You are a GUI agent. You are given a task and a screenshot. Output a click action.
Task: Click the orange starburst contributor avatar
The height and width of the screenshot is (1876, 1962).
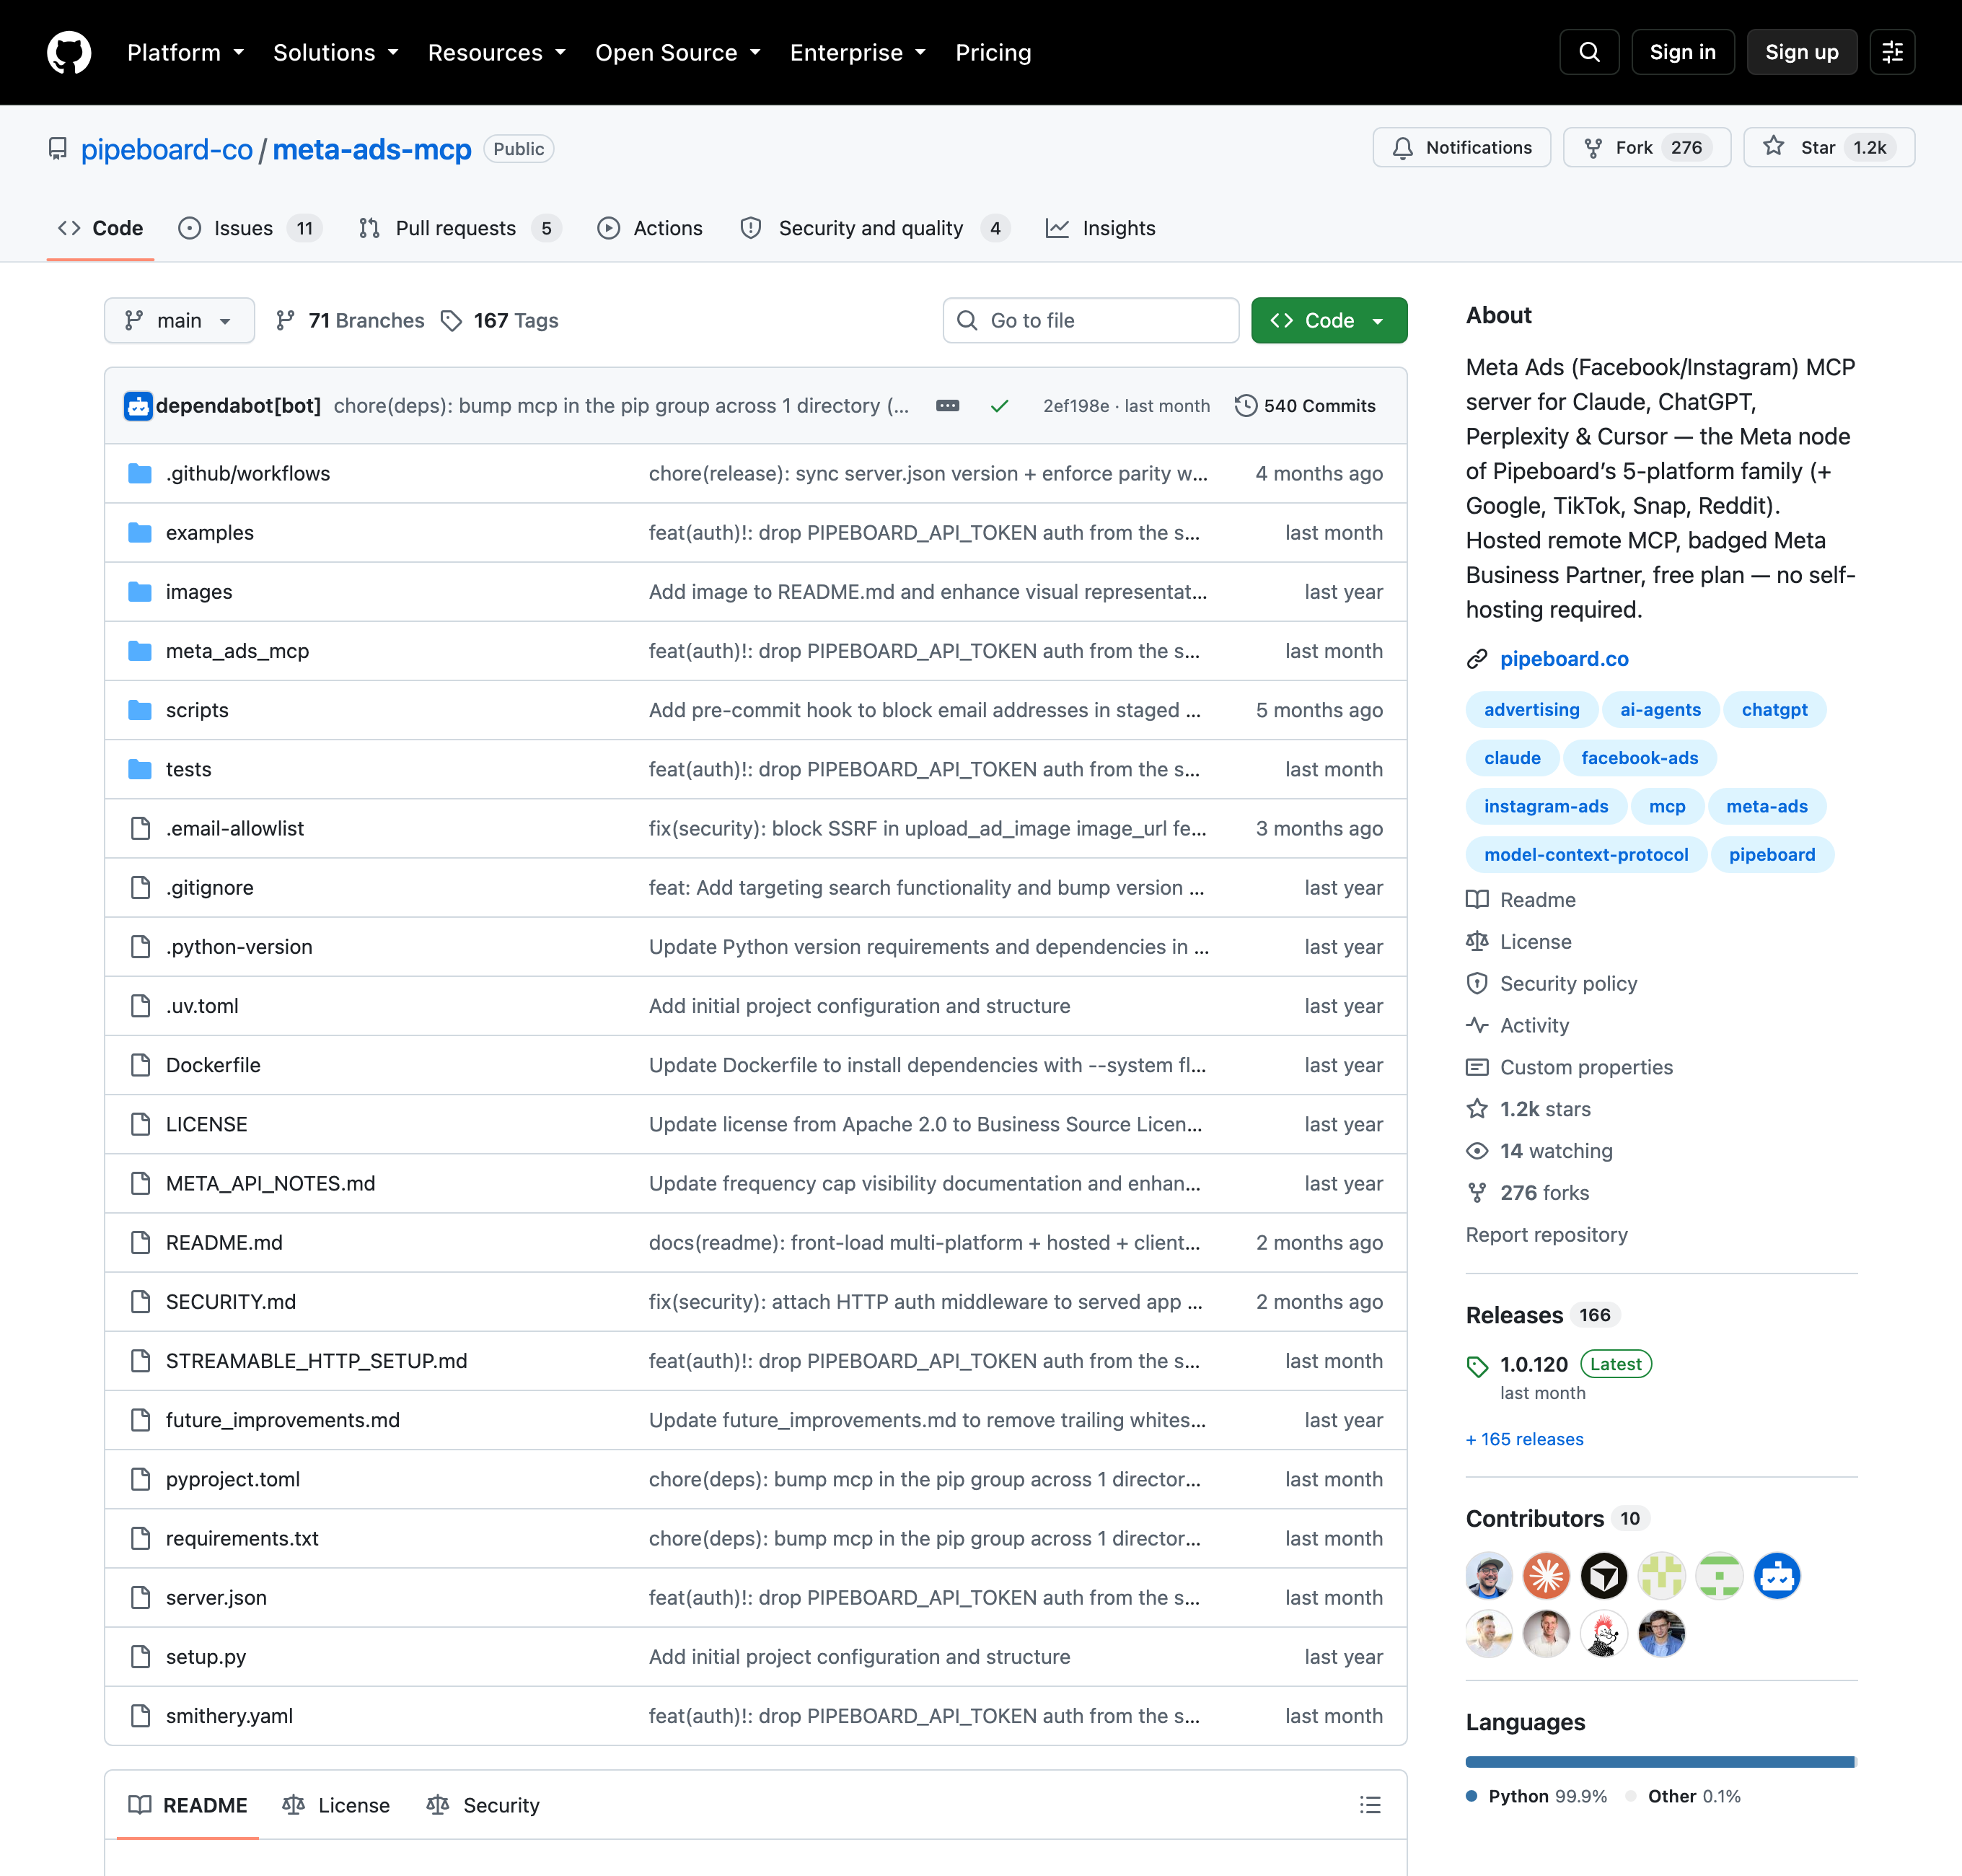[x=1547, y=1576]
